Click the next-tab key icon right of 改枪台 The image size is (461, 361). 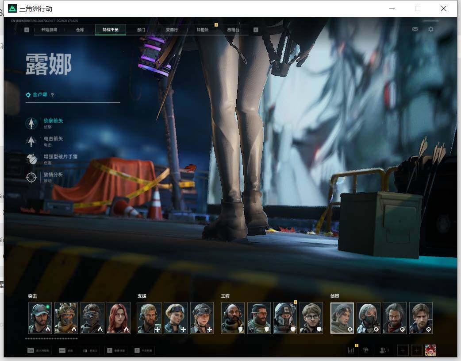tap(256, 30)
